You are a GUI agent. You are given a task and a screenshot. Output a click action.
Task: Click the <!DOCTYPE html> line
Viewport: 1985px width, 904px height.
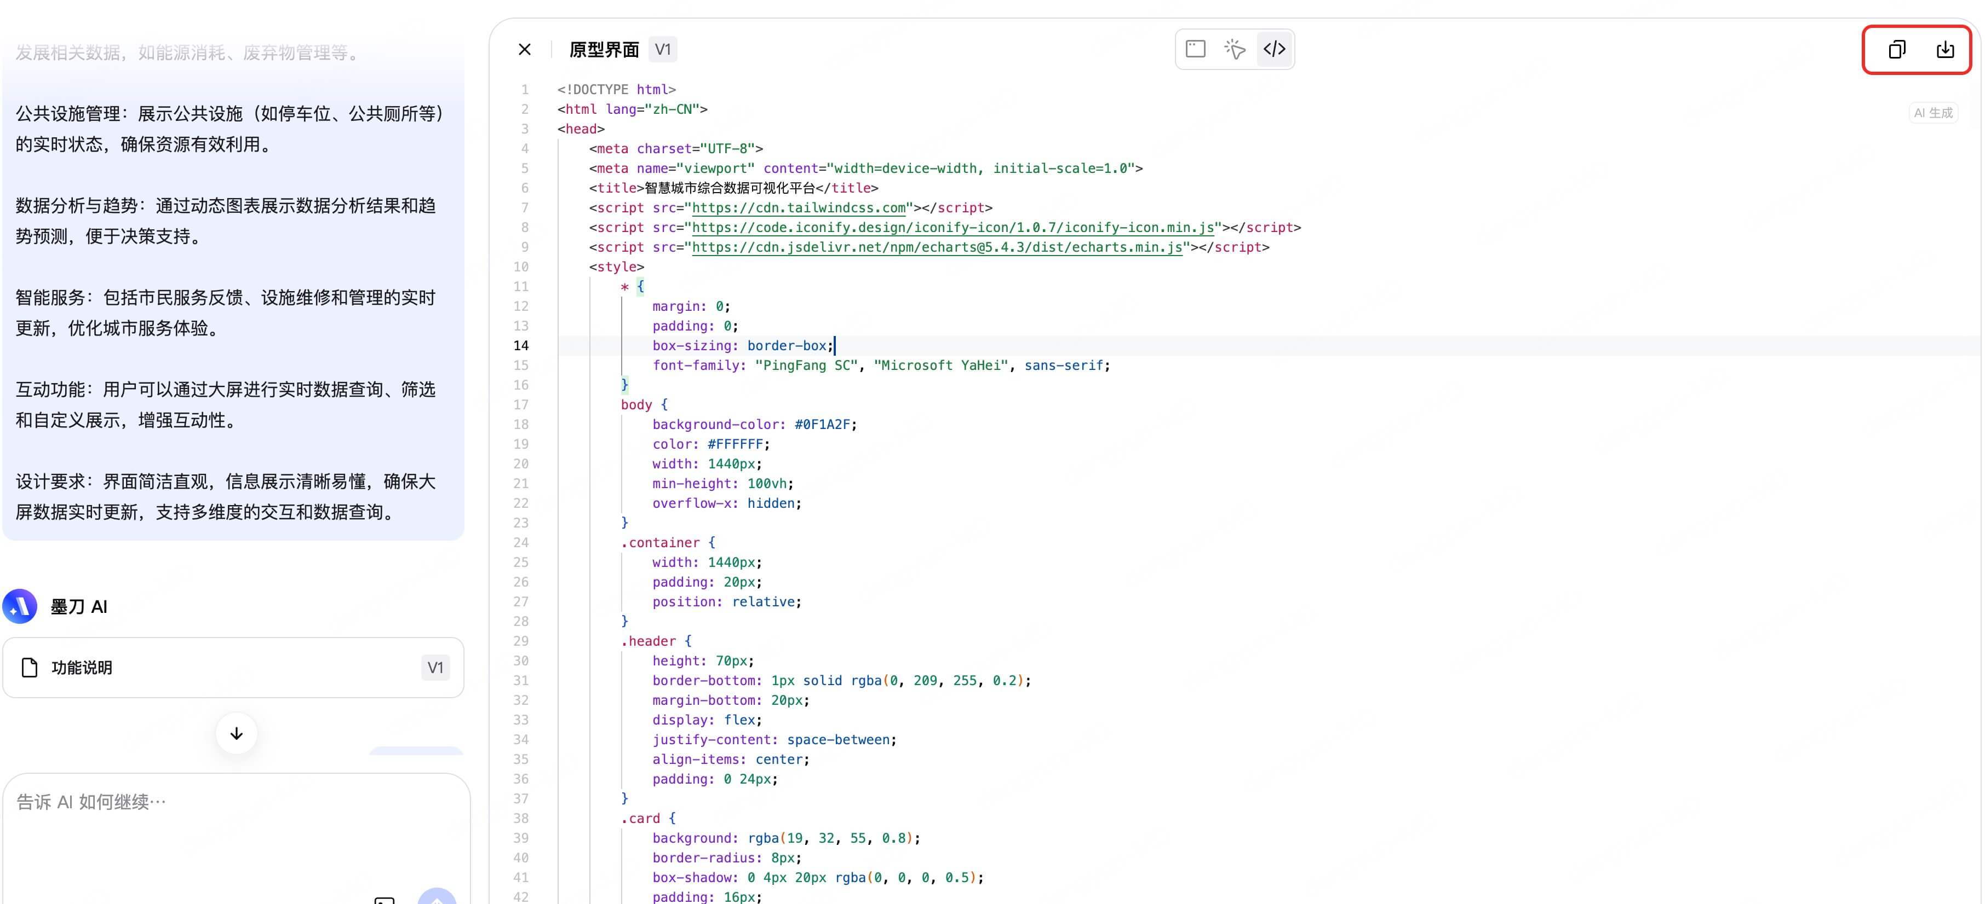pos(616,90)
